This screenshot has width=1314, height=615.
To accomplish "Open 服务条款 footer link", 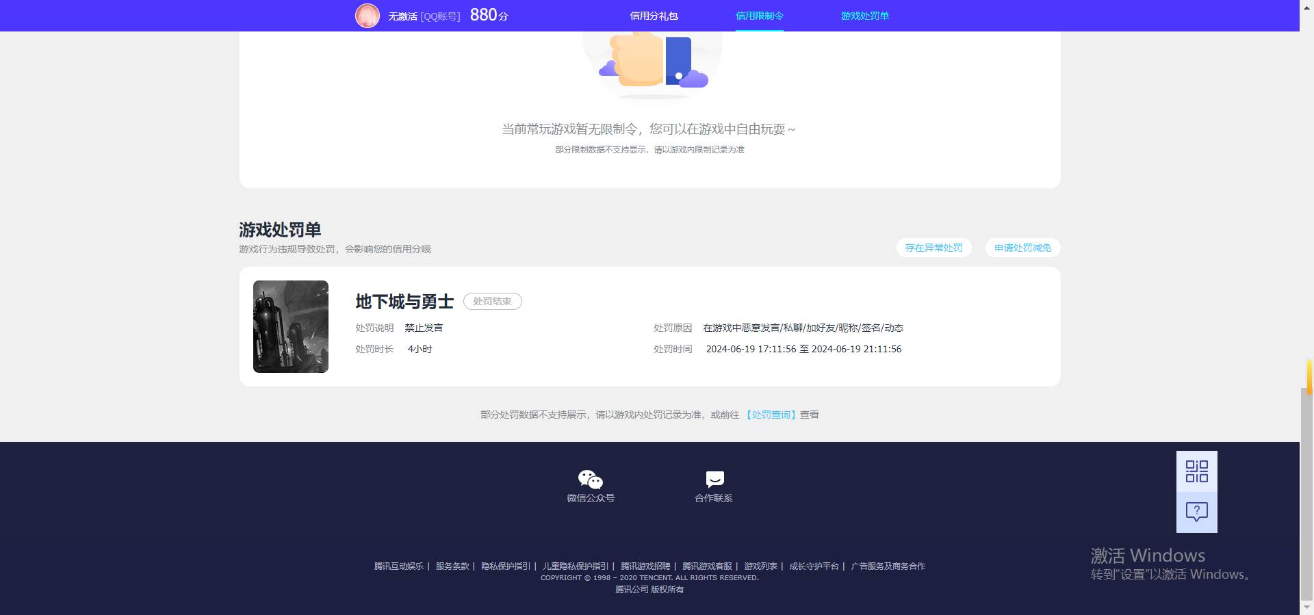I will coord(452,566).
